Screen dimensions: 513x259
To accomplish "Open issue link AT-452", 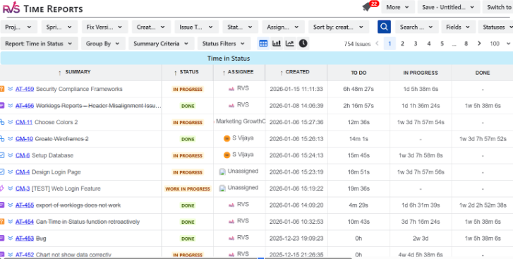I will coord(25,255).
